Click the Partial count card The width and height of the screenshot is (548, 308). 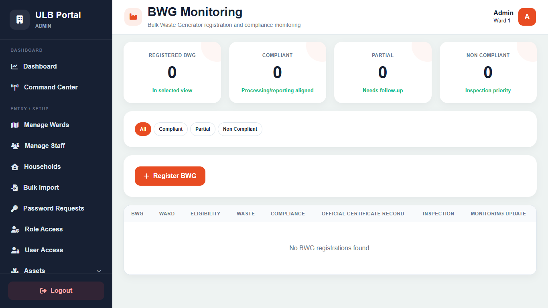pos(383,72)
